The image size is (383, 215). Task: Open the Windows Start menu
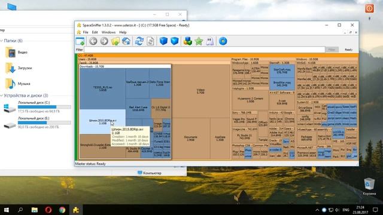click(7, 210)
